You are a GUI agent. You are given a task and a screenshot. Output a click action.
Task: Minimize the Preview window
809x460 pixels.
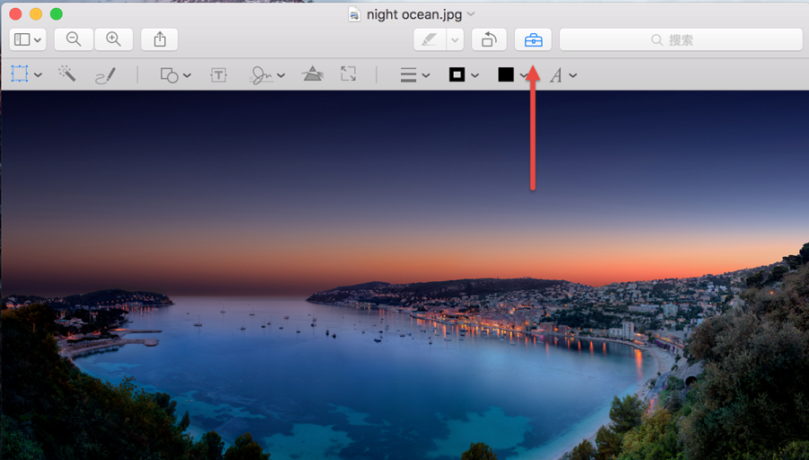point(36,13)
